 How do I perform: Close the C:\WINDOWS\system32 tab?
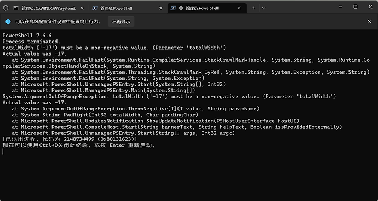82,8
